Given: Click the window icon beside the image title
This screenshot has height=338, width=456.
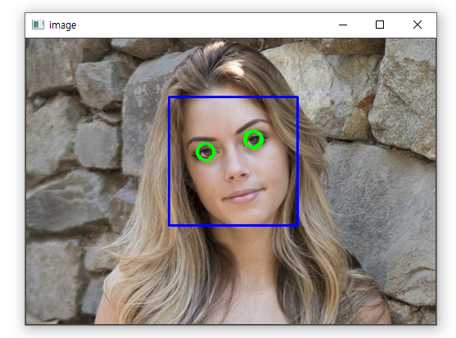Looking at the screenshot, I should point(38,25).
